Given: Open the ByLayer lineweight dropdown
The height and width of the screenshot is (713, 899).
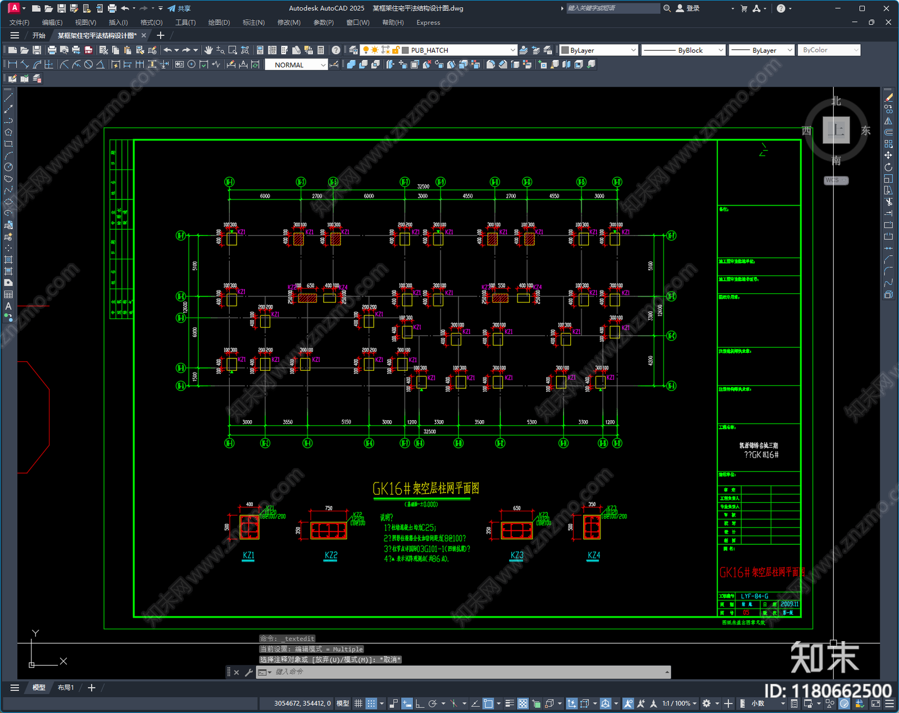Looking at the screenshot, I should (x=789, y=50).
